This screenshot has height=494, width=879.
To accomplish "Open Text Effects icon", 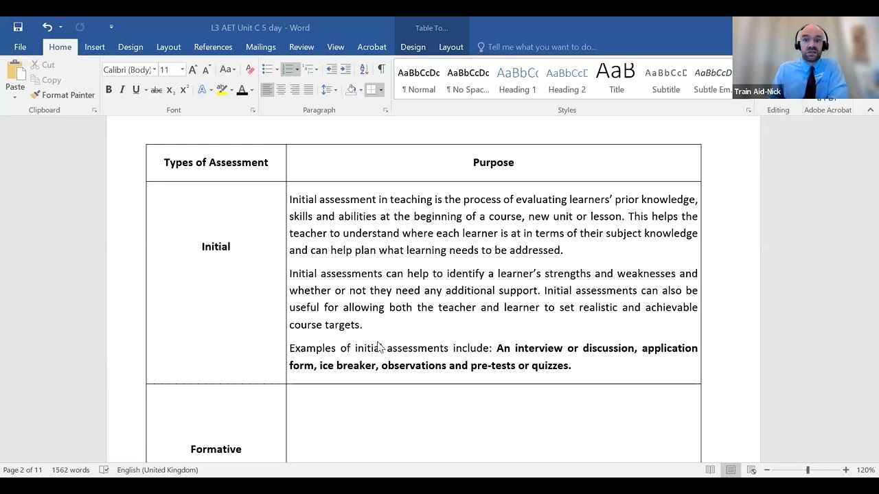I will pyautogui.click(x=202, y=90).
